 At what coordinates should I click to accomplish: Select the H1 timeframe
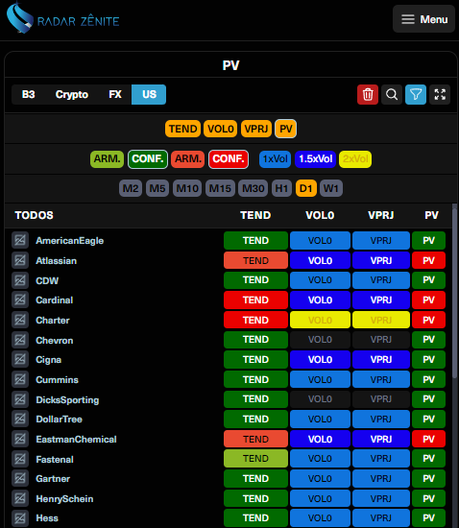[x=281, y=188]
